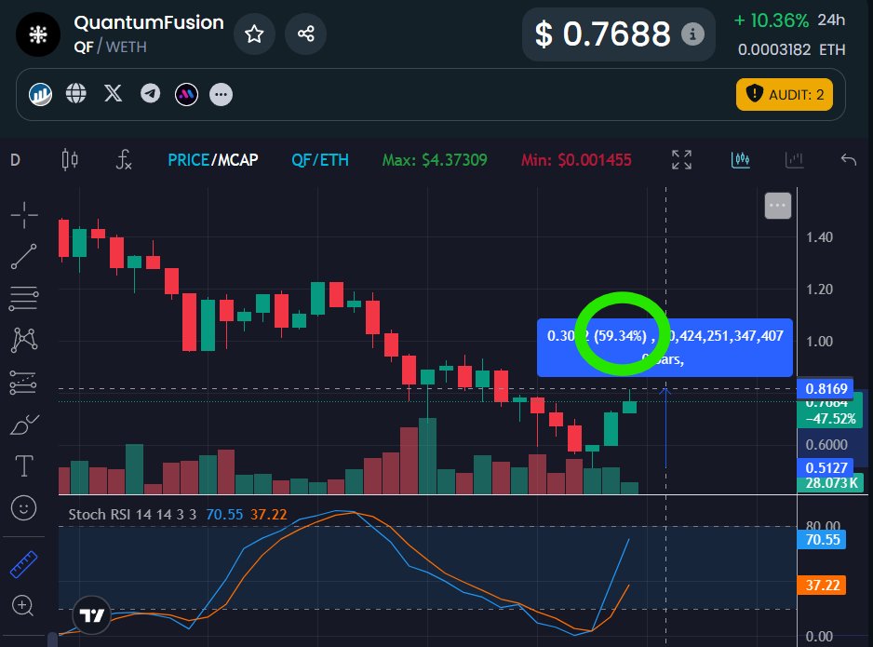Select the Emoji sticker tool
The height and width of the screenshot is (647, 873).
(24, 508)
